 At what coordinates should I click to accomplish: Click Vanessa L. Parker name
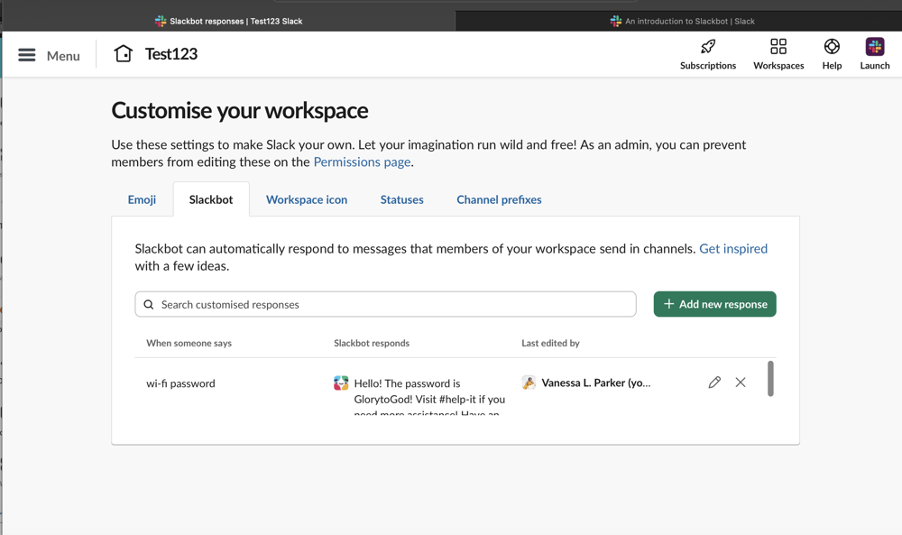[596, 383]
